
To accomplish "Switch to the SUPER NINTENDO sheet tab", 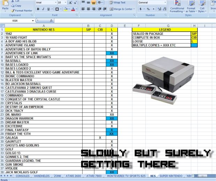I will (171, 176).
